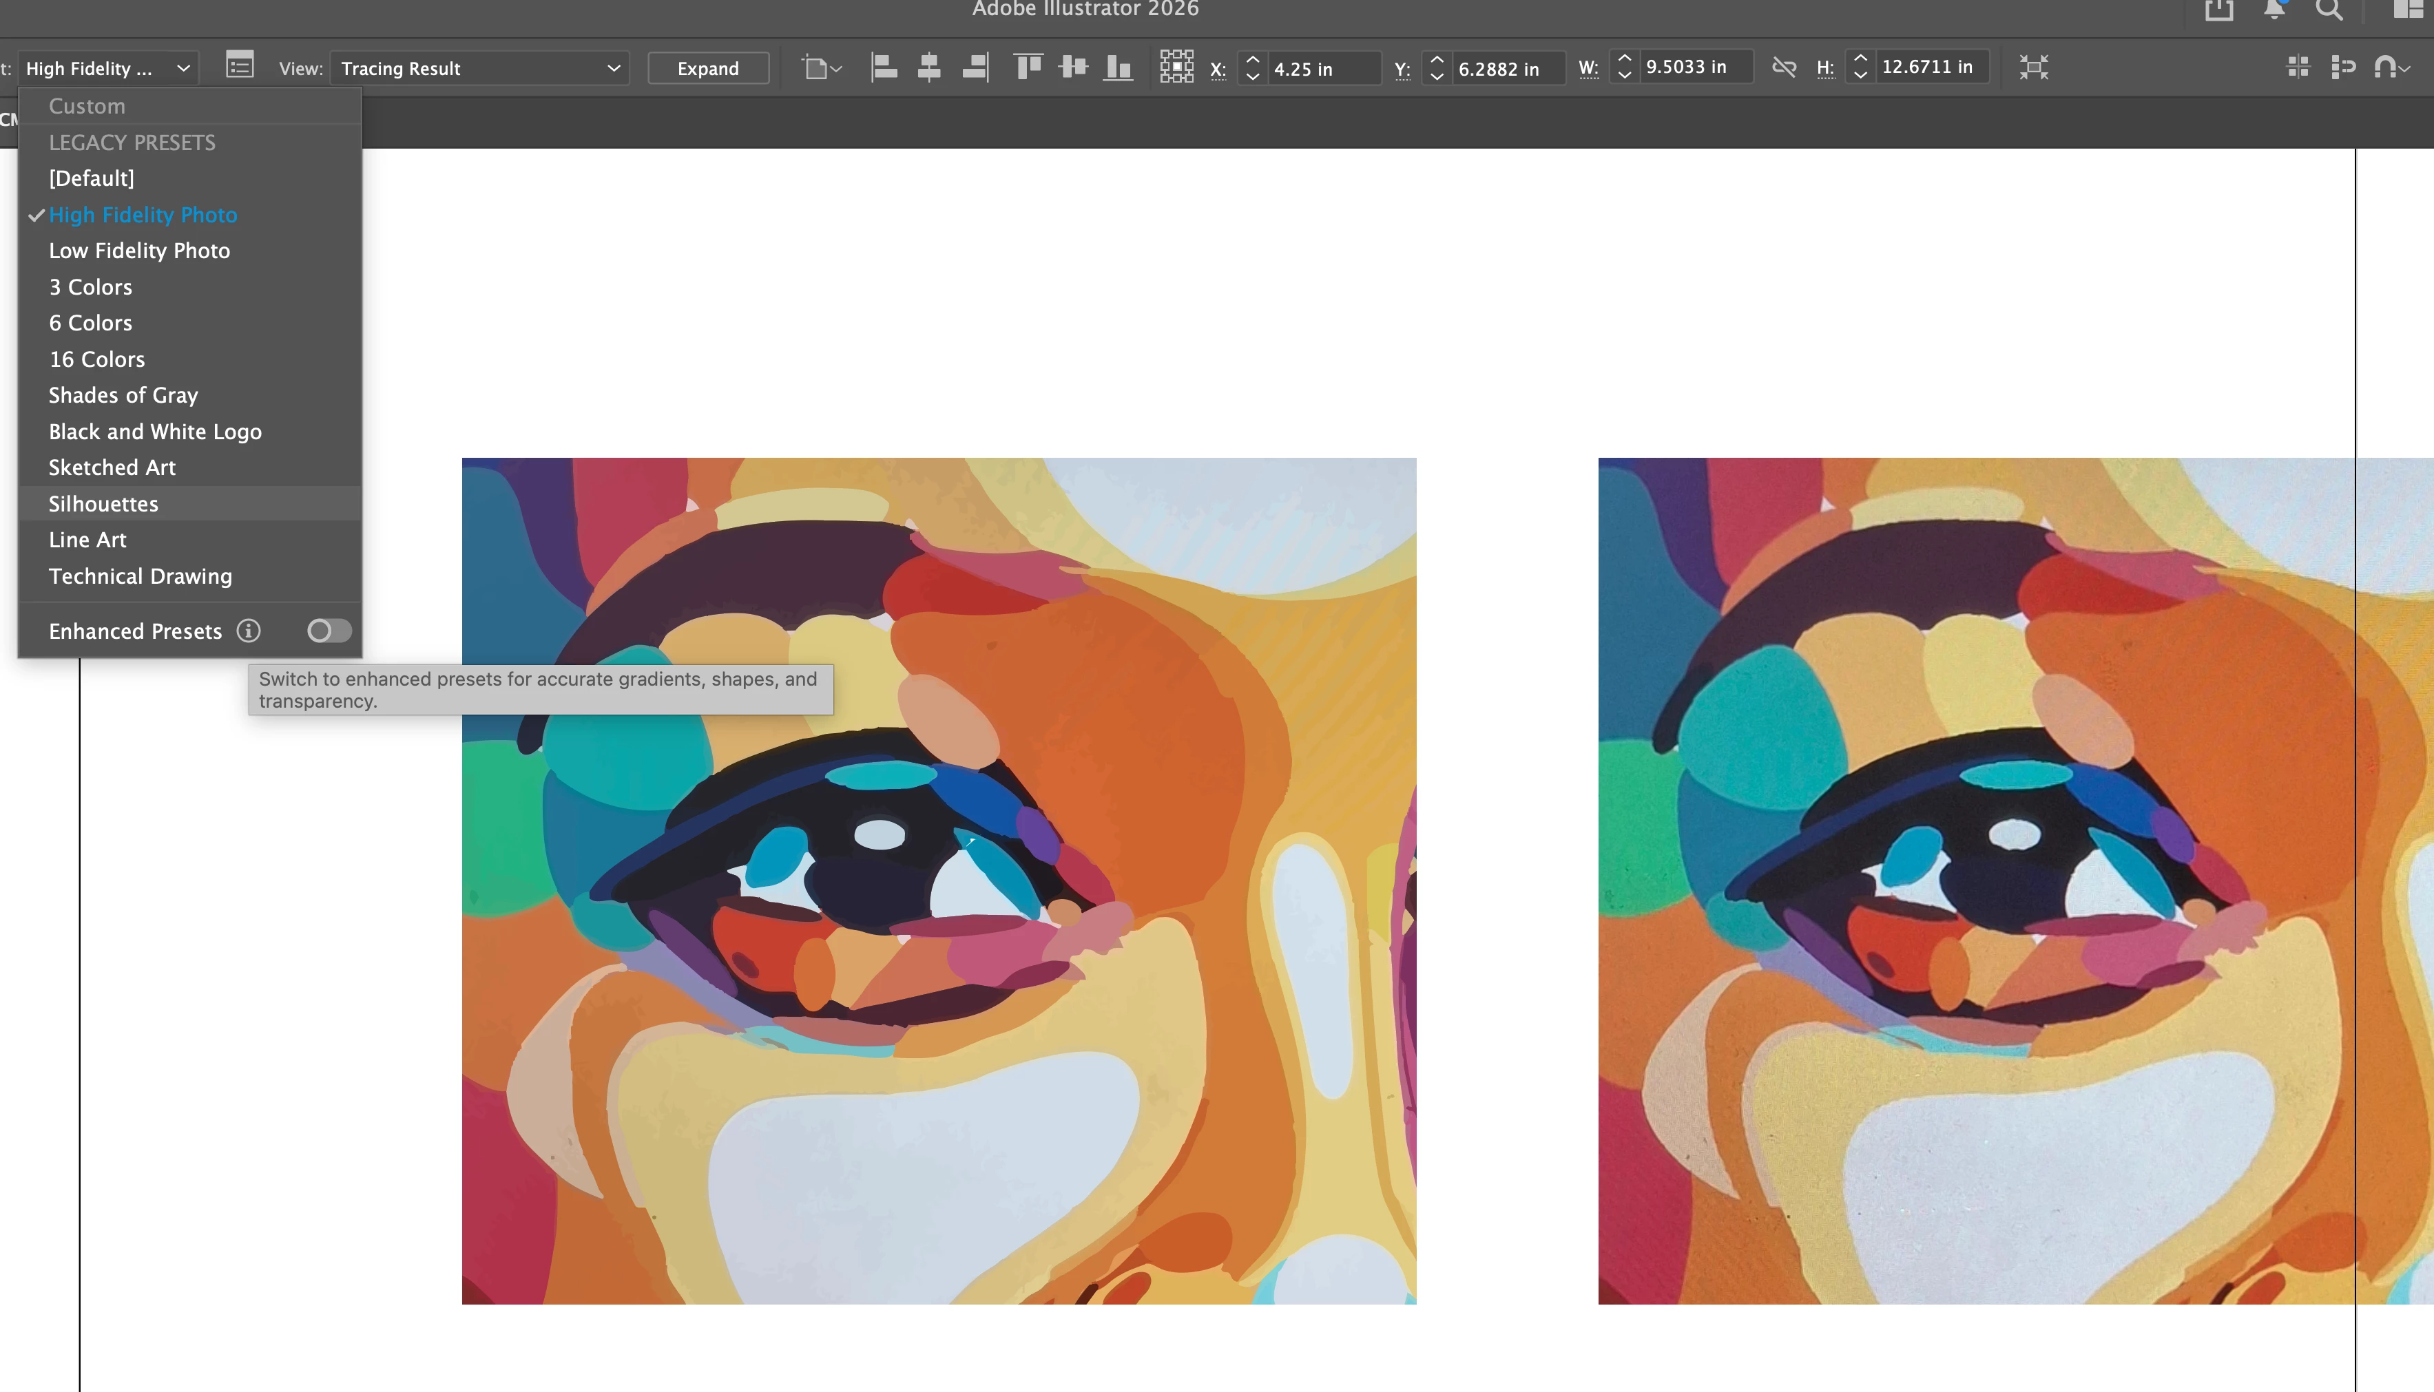
Task: Toggle constrain width and height proportions link
Action: (x=1784, y=67)
